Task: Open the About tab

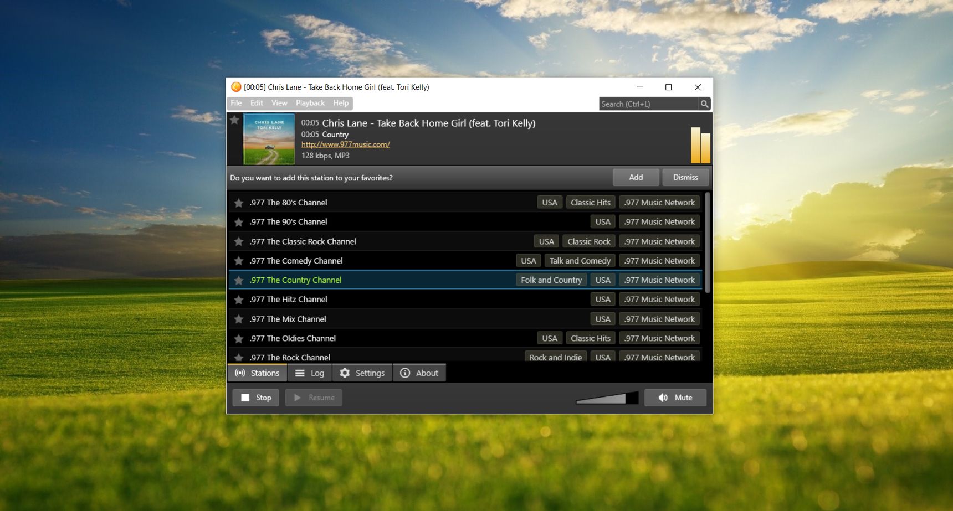Action: pyautogui.click(x=419, y=373)
